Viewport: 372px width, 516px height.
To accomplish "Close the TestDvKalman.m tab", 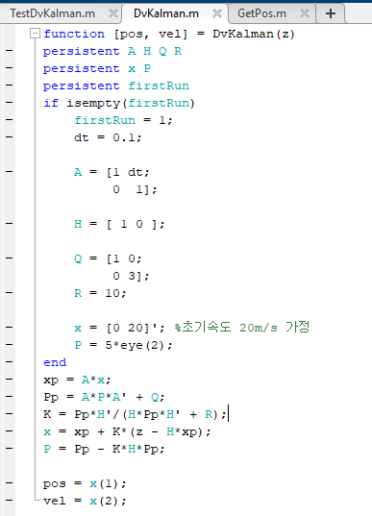I will pyautogui.click(x=113, y=13).
